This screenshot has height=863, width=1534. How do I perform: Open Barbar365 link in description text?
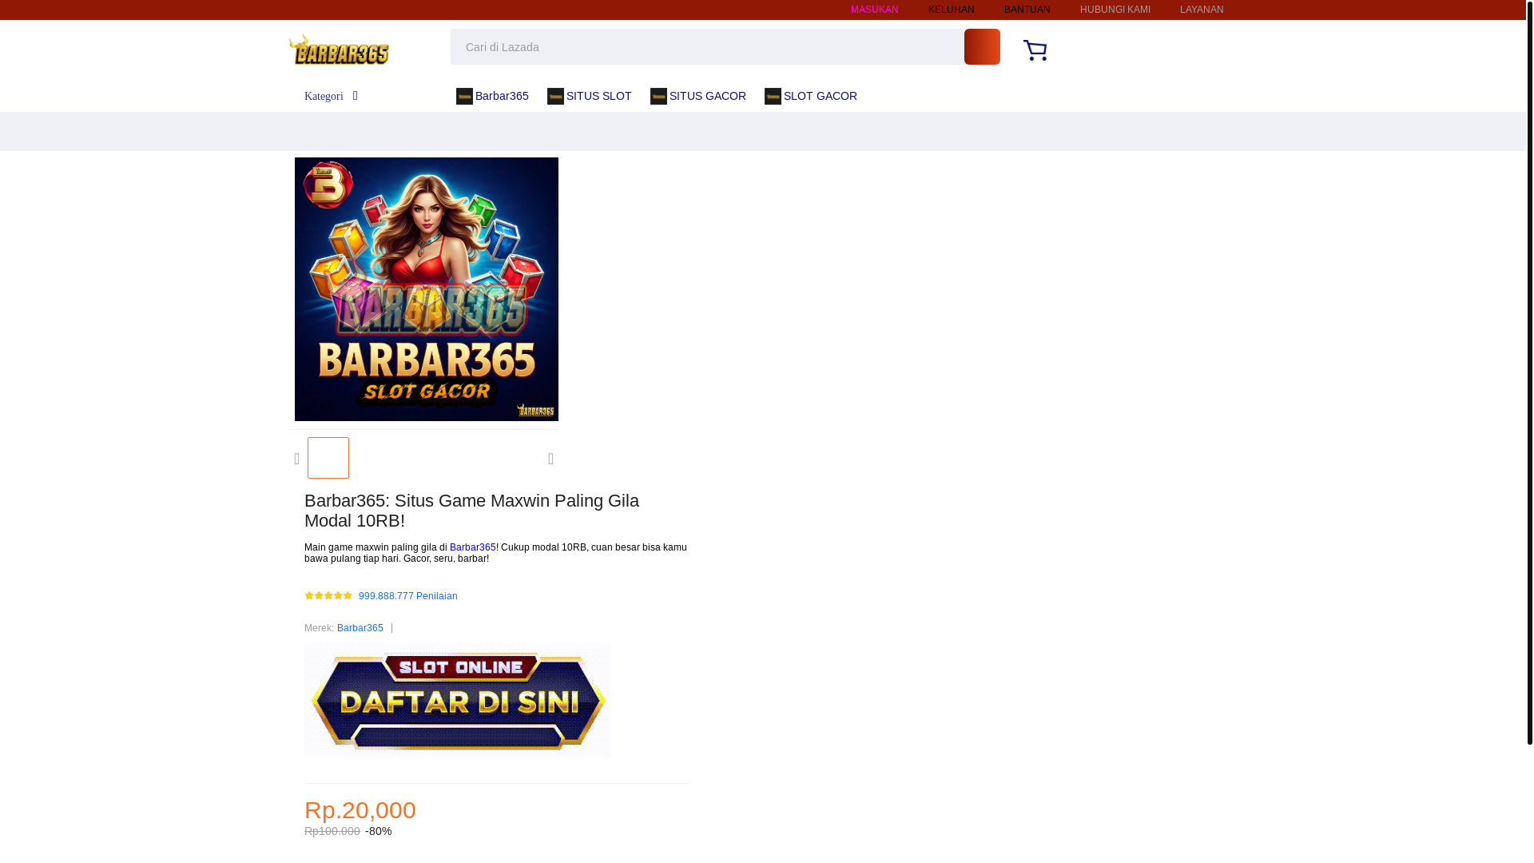pyautogui.click(x=472, y=547)
